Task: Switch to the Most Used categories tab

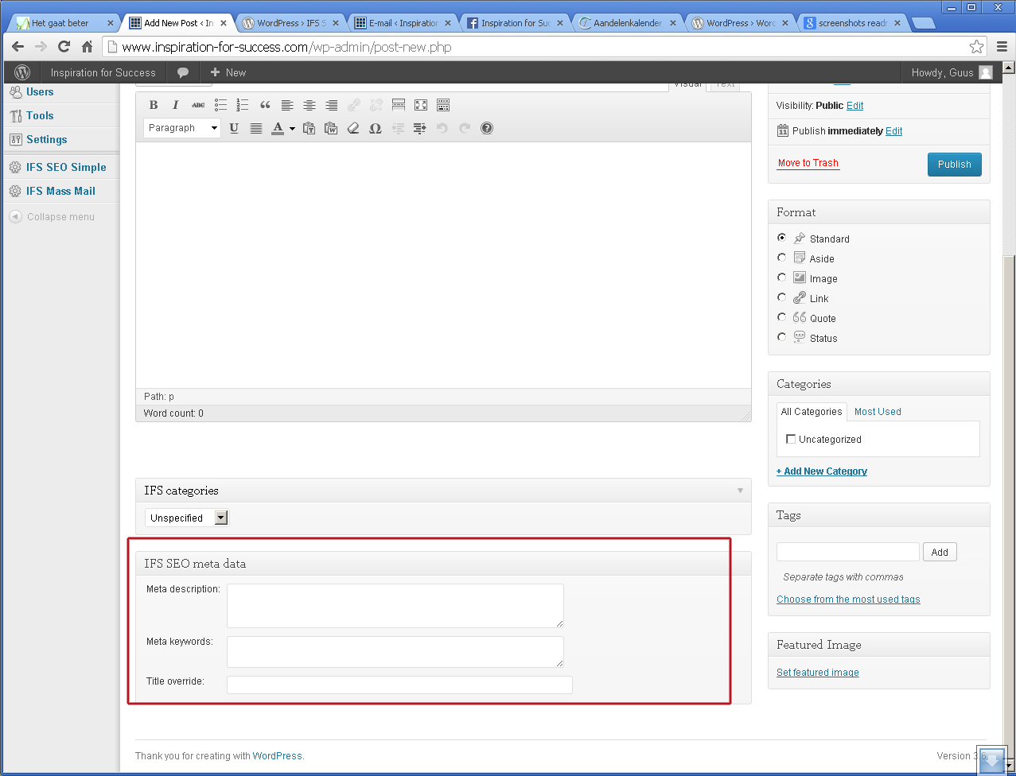Action: coord(878,412)
